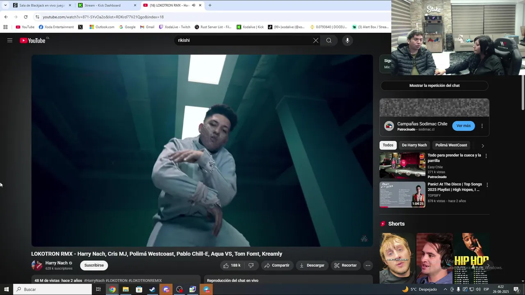The image size is (525, 295).
Task: Open Panic! At The Disco playlist thumbnail
Action: 402,195
